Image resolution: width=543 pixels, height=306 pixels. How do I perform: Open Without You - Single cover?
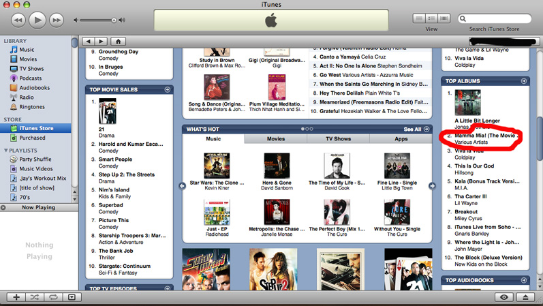pyautogui.click(x=397, y=212)
